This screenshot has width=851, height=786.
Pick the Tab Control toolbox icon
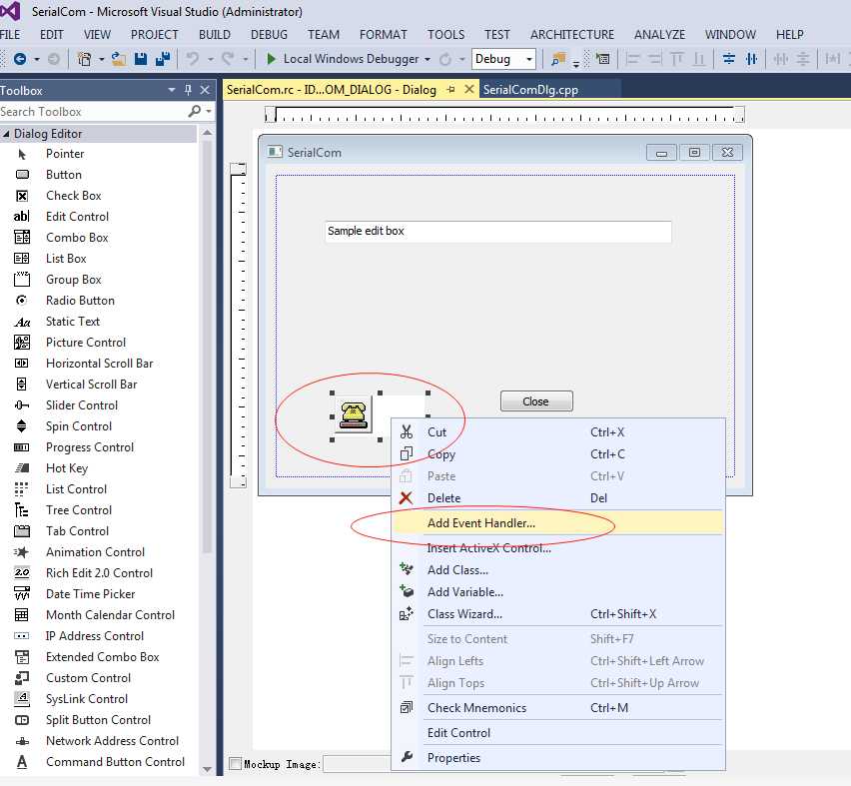pos(22,531)
